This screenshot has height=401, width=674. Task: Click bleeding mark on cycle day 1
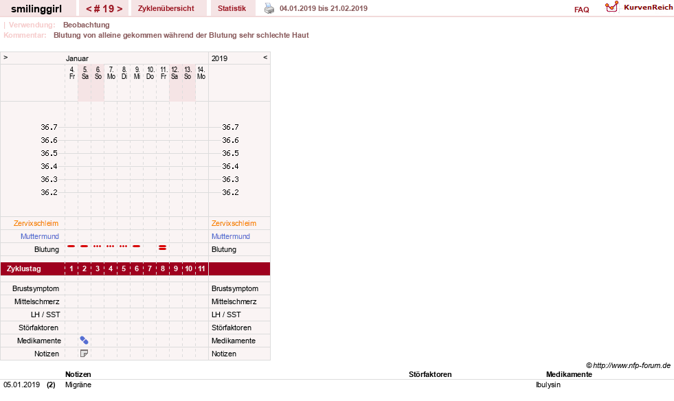tap(71, 247)
